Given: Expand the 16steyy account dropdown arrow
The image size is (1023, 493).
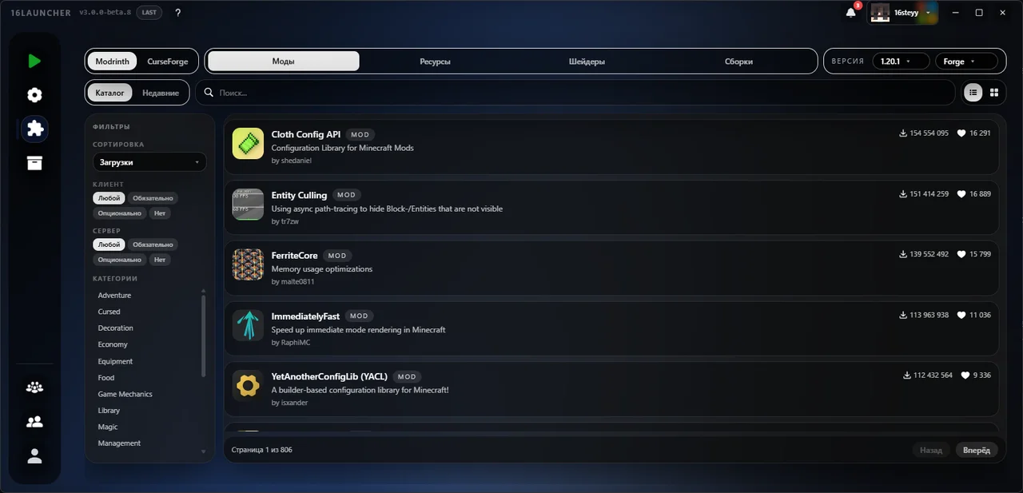Looking at the screenshot, I should coord(928,13).
